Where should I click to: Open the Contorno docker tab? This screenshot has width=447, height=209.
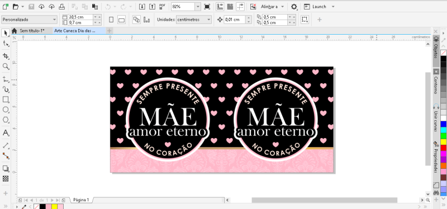[x=436, y=81]
